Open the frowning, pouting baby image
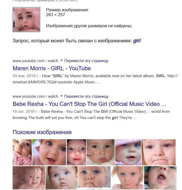 click(x=159, y=152)
